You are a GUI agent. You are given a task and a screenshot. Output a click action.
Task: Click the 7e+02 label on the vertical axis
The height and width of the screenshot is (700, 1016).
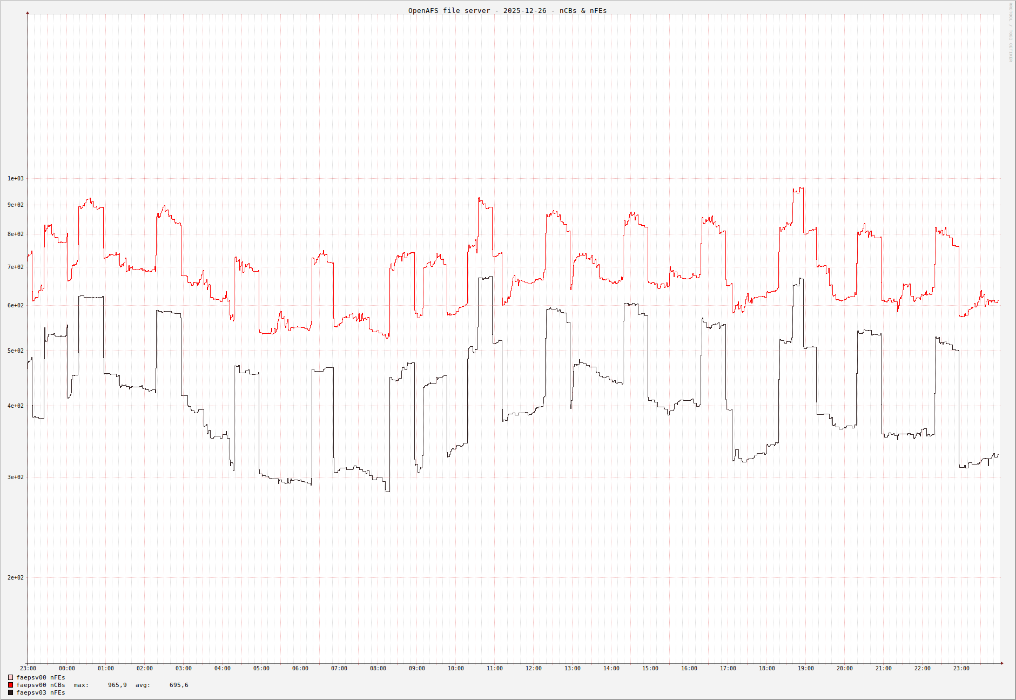(x=15, y=267)
